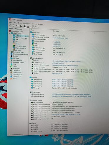Viewport: 109px width, 145px height.
Task: Expand the Мультимедиа tree node
Action: (9, 60)
